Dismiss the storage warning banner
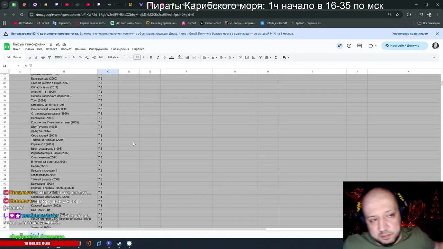The image size is (443, 249). (x=437, y=34)
